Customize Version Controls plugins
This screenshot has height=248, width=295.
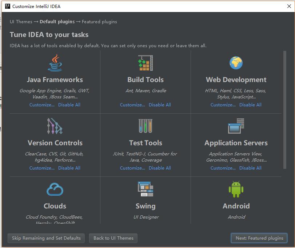(42, 168)
